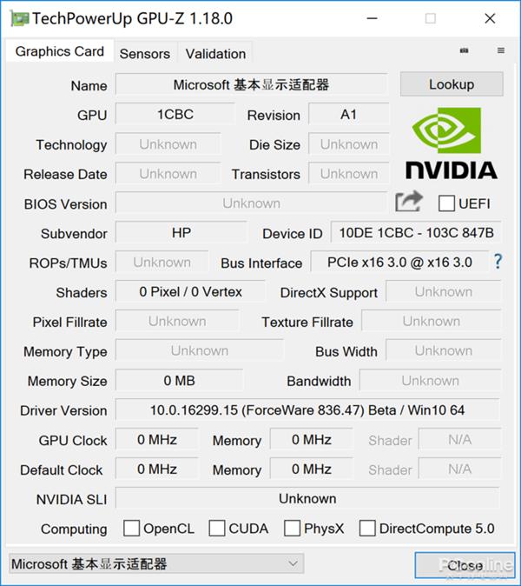Viewport: 521px width, 586px height.
Task: Click the Default Clock 0 MHz field
Action: point(157,469)
